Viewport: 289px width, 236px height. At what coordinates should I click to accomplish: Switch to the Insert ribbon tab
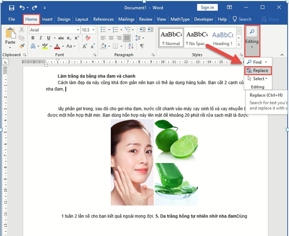(47, 19)
